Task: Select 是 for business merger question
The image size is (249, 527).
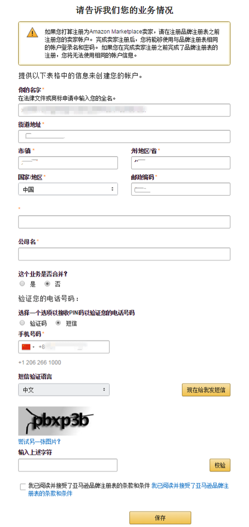Action: [23, 284]
